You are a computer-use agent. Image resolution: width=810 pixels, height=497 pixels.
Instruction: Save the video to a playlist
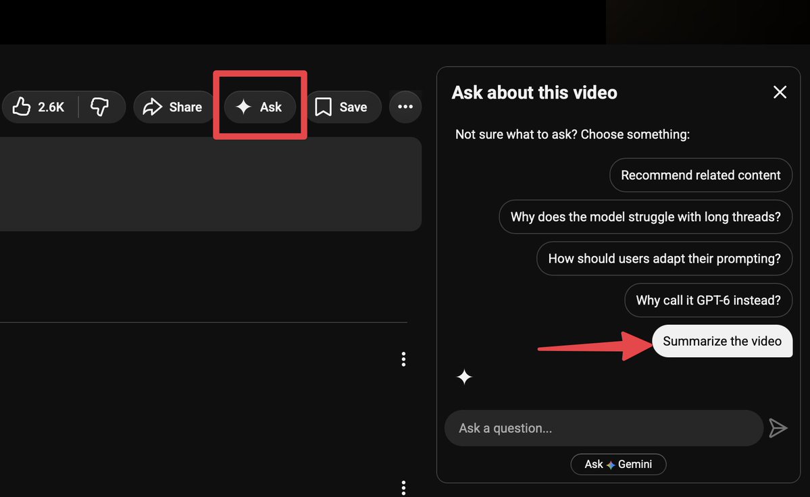tap(343, 107)
